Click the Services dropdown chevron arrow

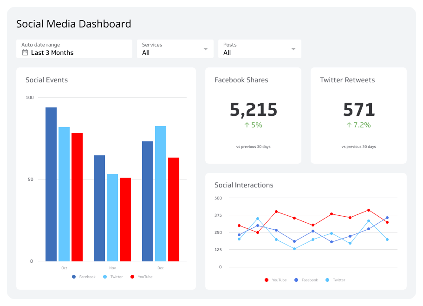(206, 49)
